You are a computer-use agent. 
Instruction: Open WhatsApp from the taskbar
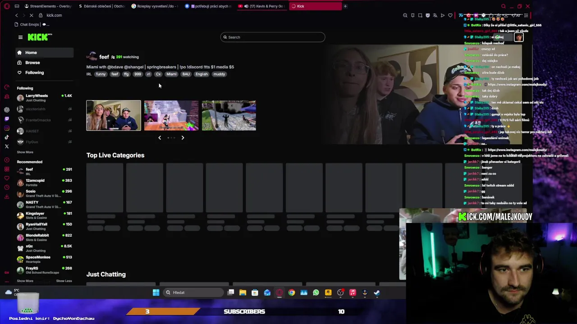316,292
